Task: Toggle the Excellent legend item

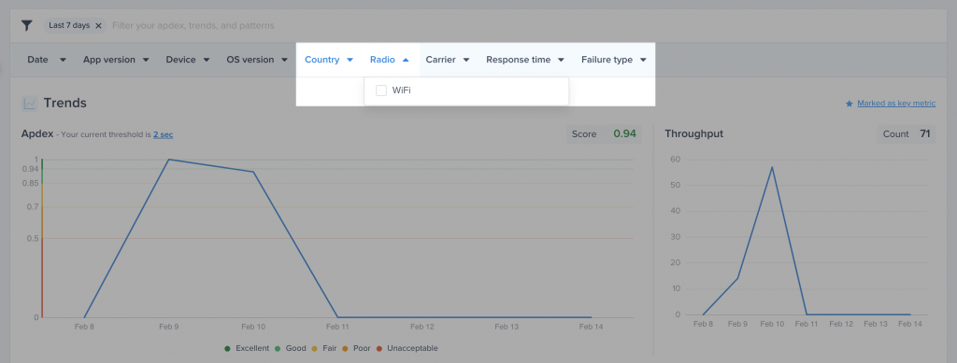Action: tap(247, 348)
